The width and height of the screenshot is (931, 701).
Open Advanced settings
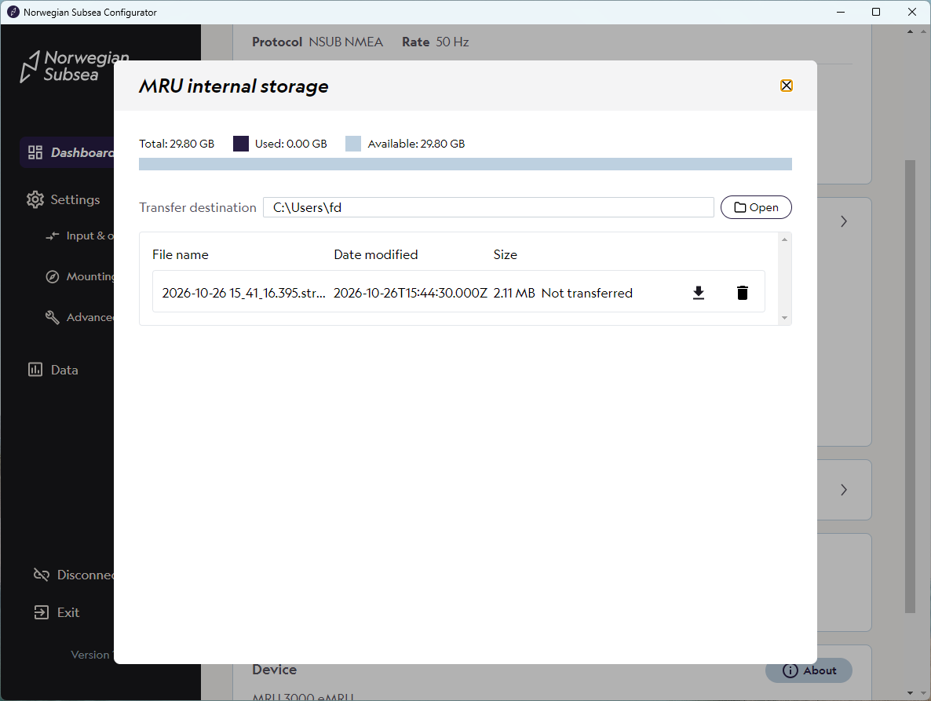pyautogui.click(x=79, y=318)
